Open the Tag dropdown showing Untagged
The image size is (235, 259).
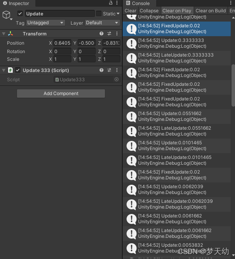[x=46, y=23]
